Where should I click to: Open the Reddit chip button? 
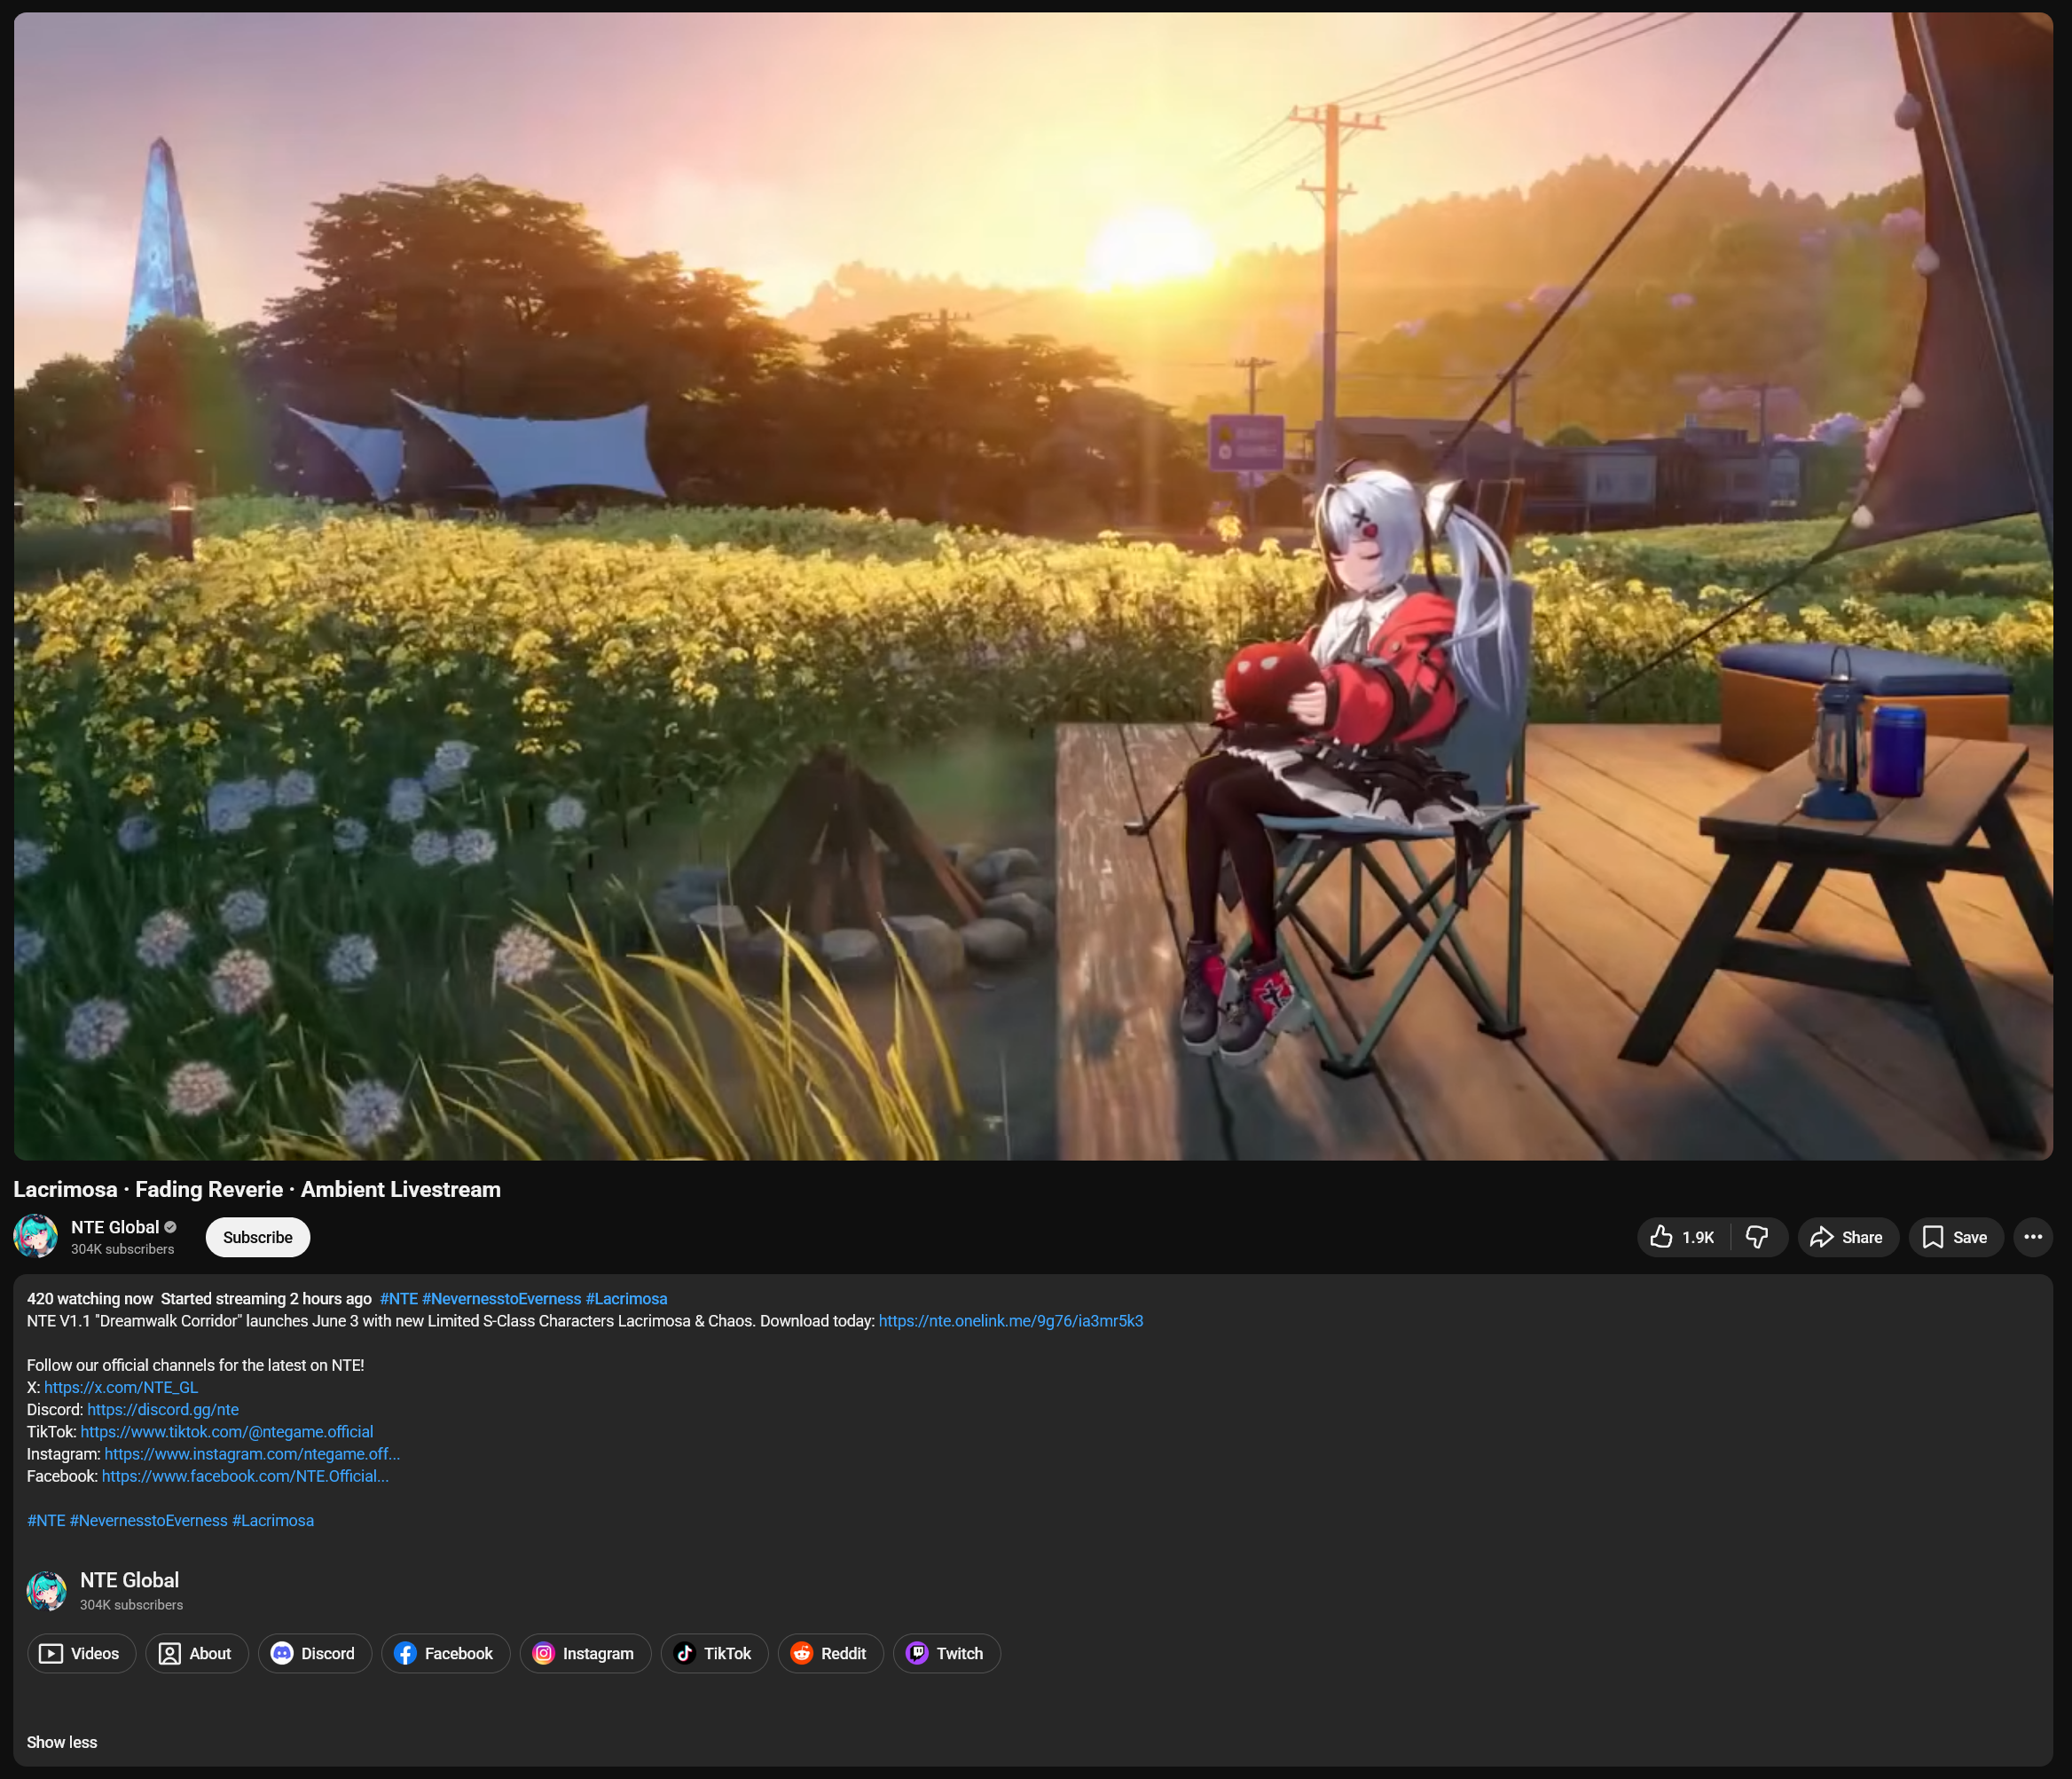[831, 1654]
